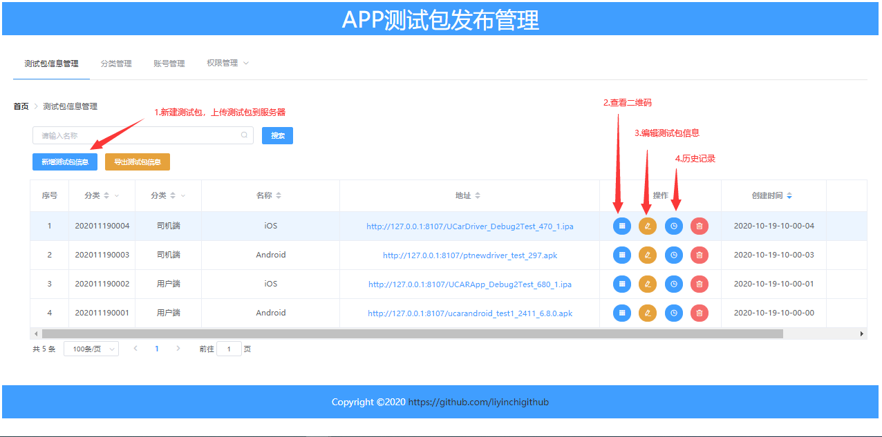Edit the row 3 iOS test package

pos(648,284)
